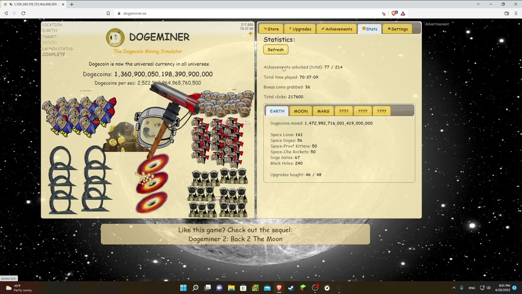Expand the tab search dropdown
The width and height of the screenshot is (522, 294).
coord(478,4)
